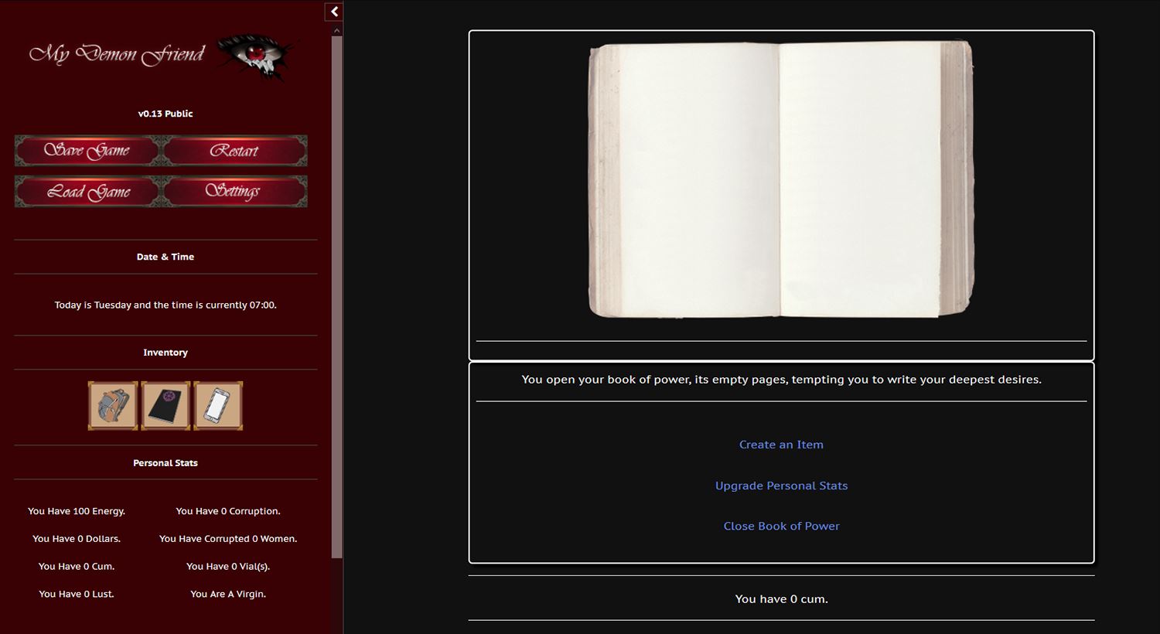
Task: Click the 100 Energy stat text
Action: coord(77,511)
